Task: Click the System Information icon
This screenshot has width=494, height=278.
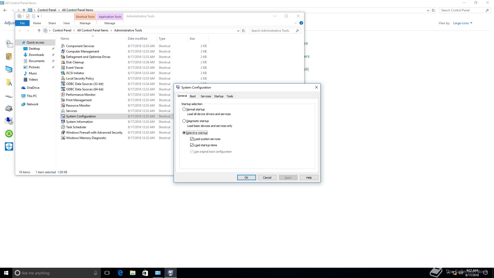Action: 63,122
